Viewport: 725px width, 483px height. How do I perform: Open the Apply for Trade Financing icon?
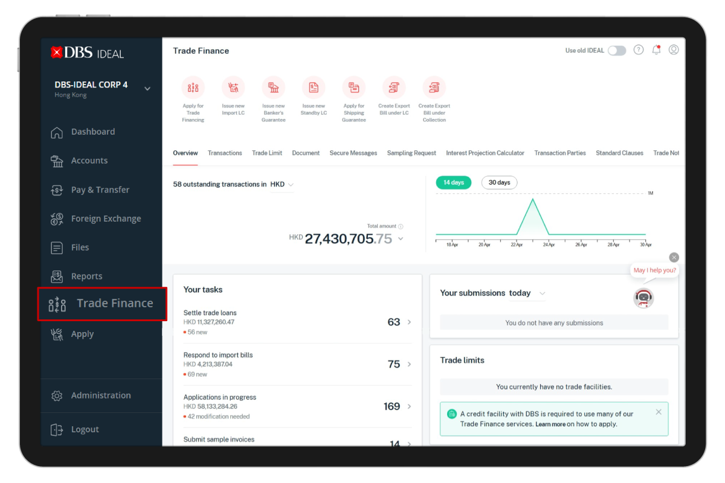193,87
